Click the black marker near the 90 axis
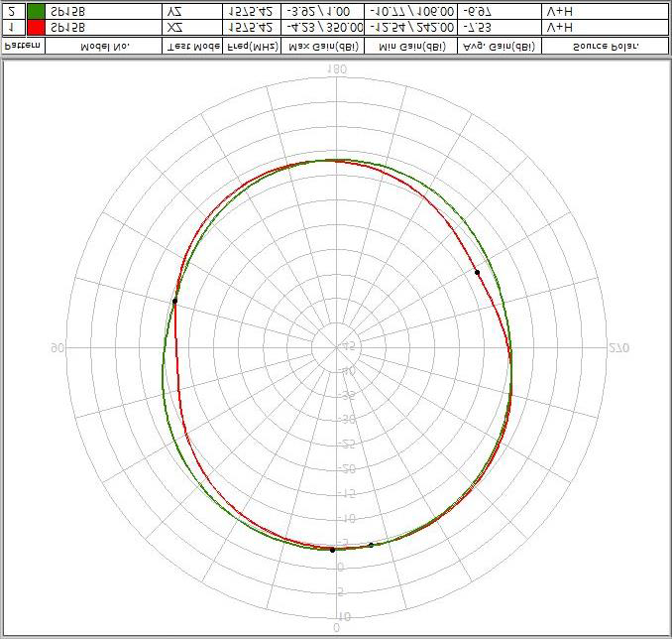Viewport: 672px width, 639px height. pyautogui.click(x=175, y=301)
